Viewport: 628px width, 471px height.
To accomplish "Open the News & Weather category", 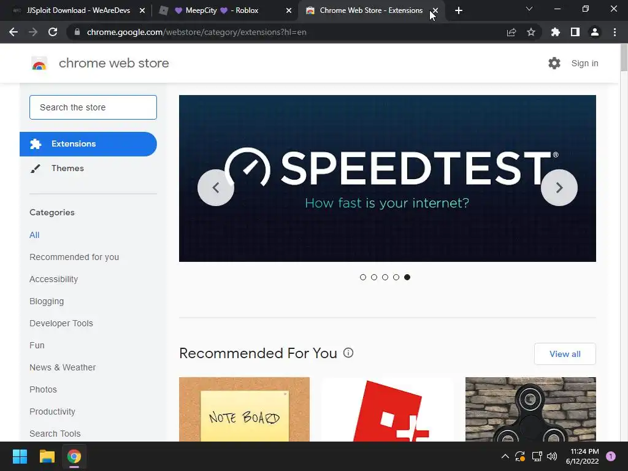I will click(x=63, y=367).
